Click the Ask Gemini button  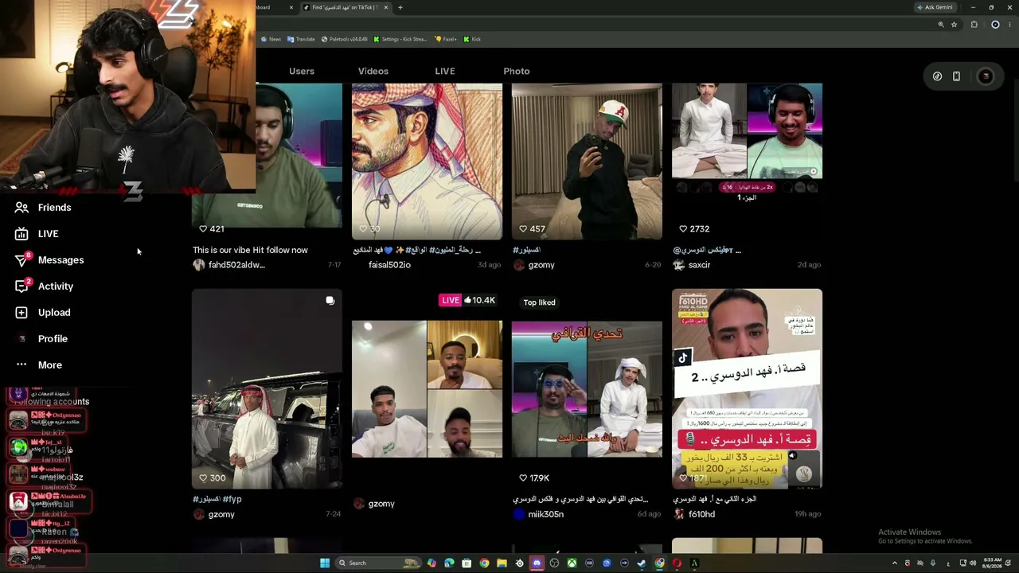[x=935, y=7]
